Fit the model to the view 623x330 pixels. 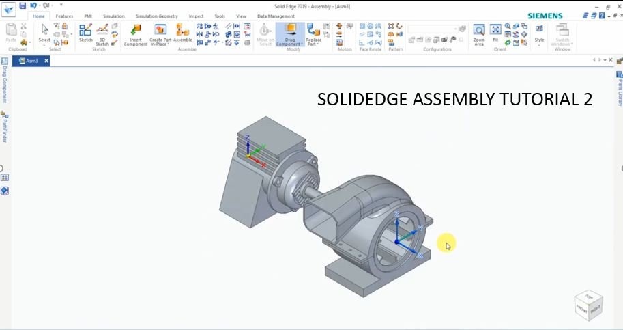pyautogui.click(x=495, y=33)
